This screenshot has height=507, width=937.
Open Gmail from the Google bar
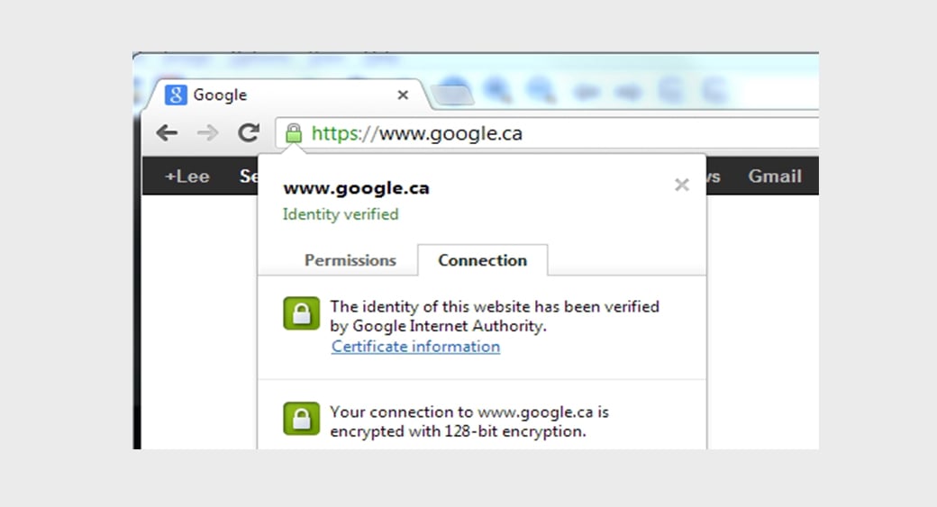click(774, 177)
